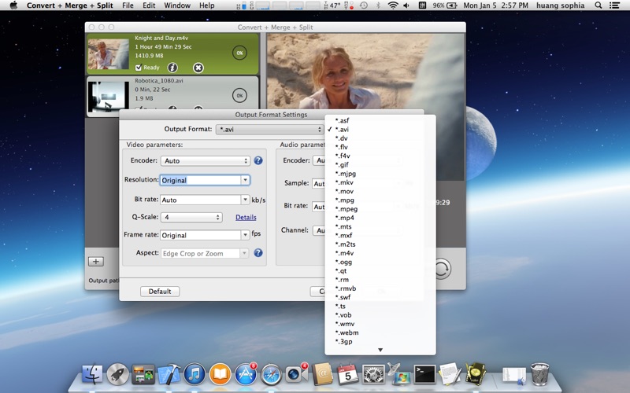Image resolution: width=630 pixels, height=393 pixels.
Task: Choose *.mov in the format list
Action: [380, 191]
